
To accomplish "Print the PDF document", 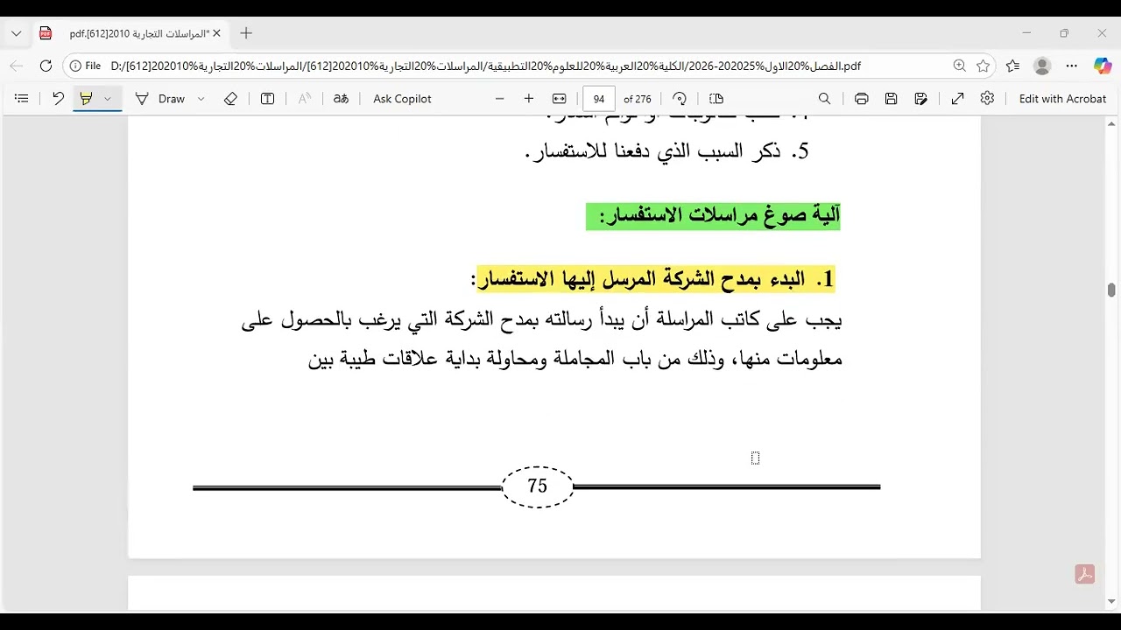I will coord(862,99).
